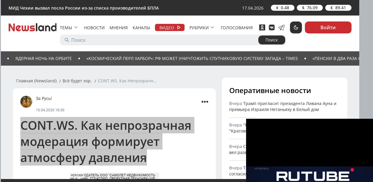Image resolution: width=373 pixels, height=182 pixels.
Task: Click the author avatar of За Русь!
Action: click(26, 102)
